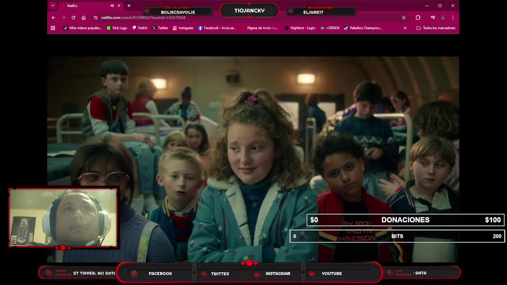The image size is (507, 285).
Task: Open the extensions puzzle icon
Action: [418, 17]
